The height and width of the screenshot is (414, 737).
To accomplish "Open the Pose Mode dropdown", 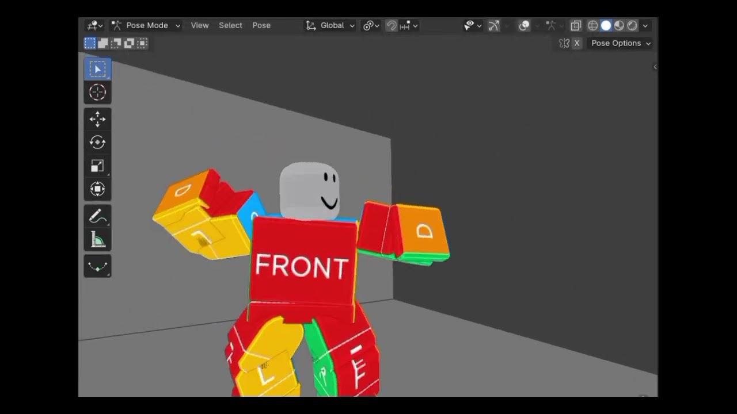I will tap(146, 25).
